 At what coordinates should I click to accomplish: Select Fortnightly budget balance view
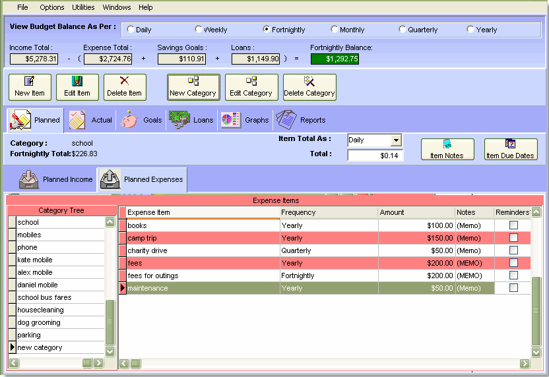click(267, 30)
